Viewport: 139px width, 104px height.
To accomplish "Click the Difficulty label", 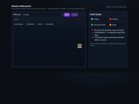I will click(17, 15).
